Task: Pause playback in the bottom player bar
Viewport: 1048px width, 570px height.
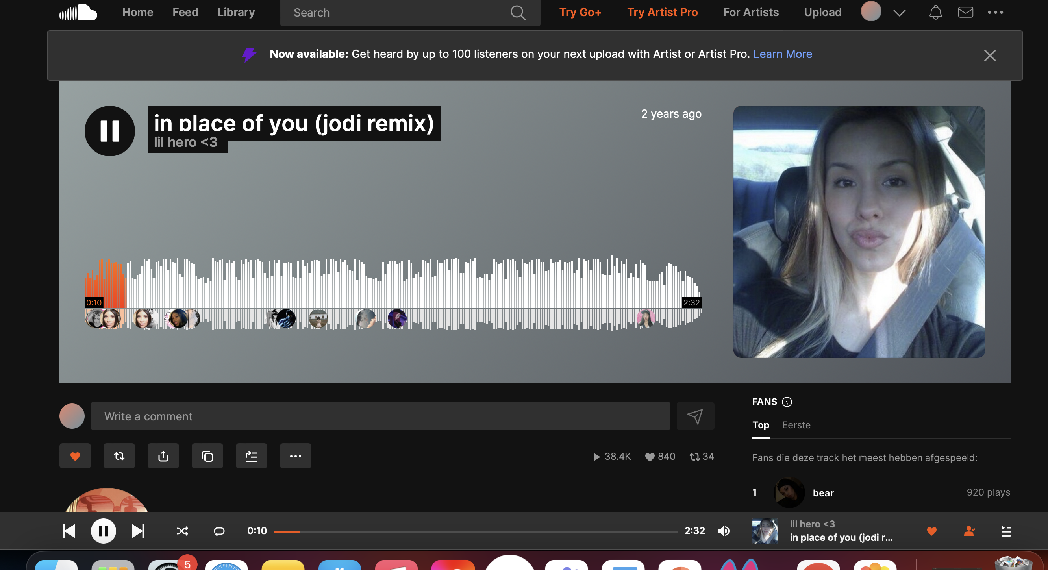Action: [x=103, y=531]
